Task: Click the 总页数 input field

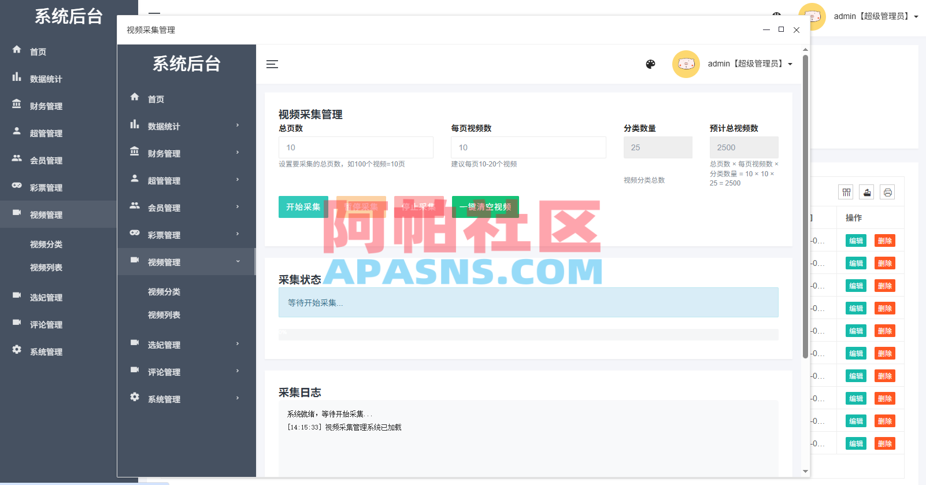Action: (356, 147)
